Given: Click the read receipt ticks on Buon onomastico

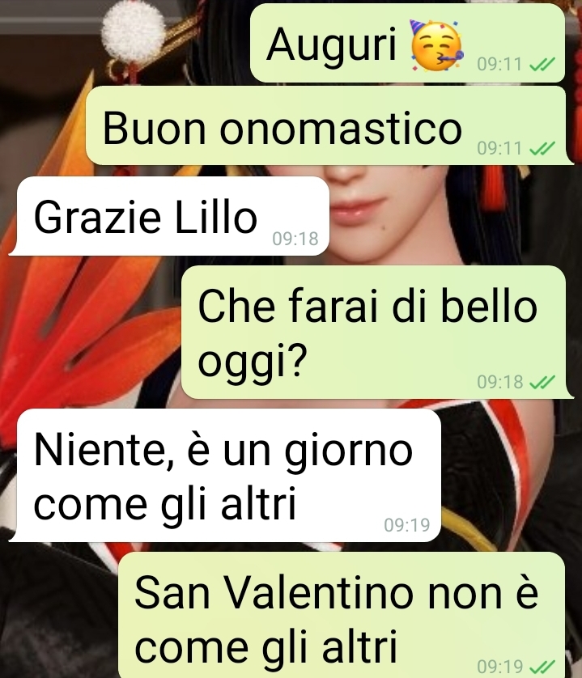Looking at the screenshot, I should point(542,148).
